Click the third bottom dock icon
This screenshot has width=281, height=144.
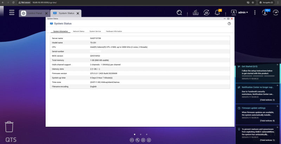coord(143,140)
